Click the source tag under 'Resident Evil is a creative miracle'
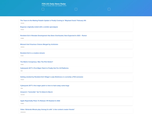 (x=22, y=56)
